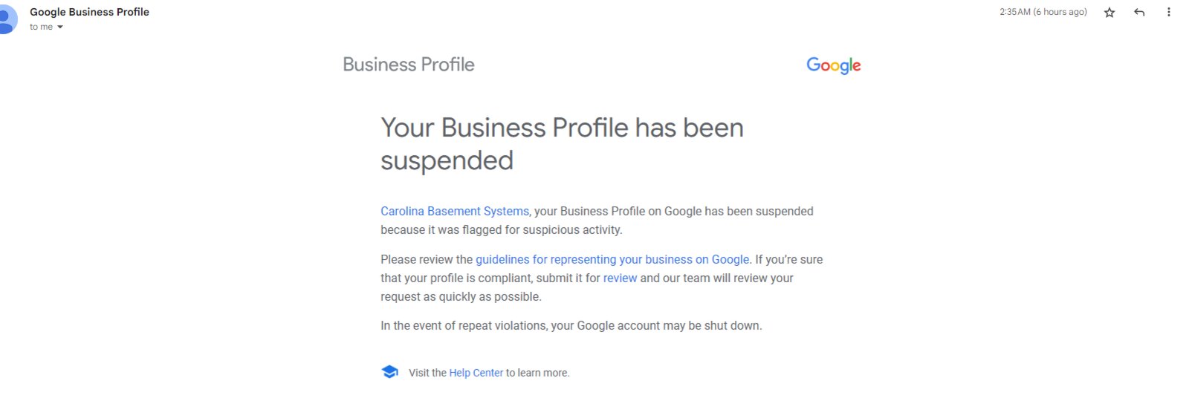
Task: Click the sender's avatar picture
Action: click(7, 19)
